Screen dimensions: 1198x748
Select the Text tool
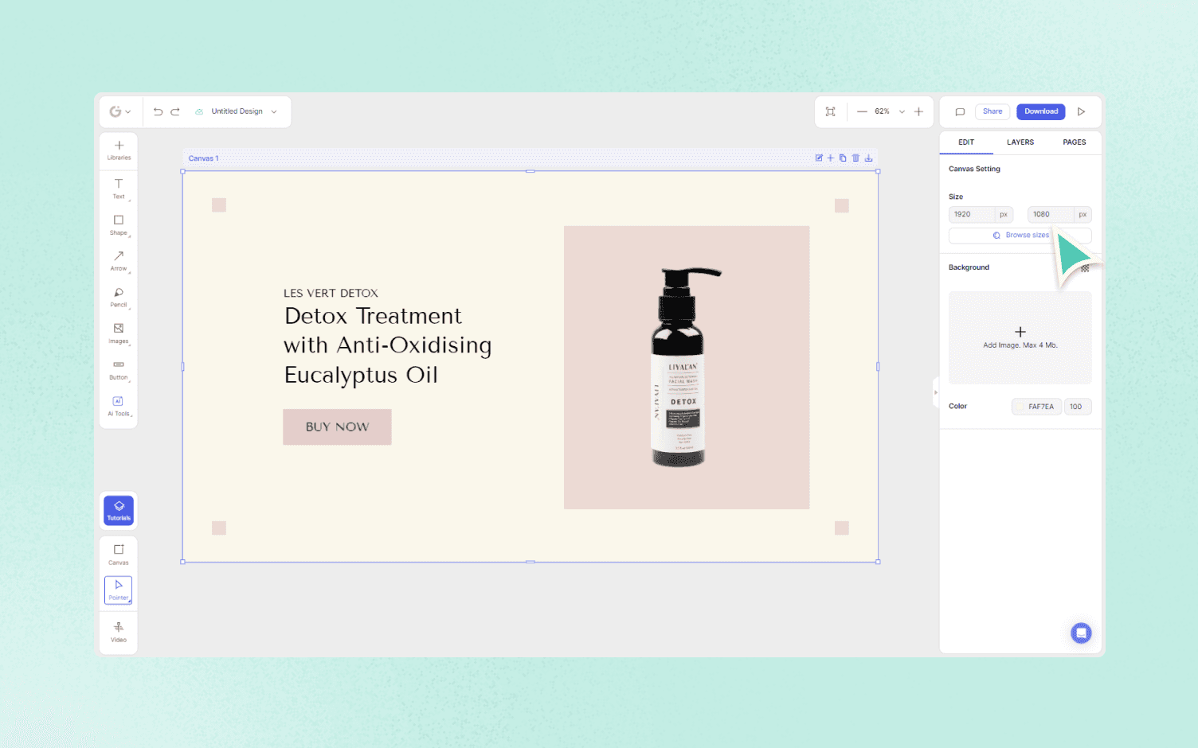pyautogui.click(x=119, y=189)
